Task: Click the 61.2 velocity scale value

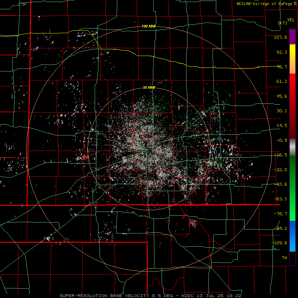Action: pyautogui.click(x=282, y=81)
